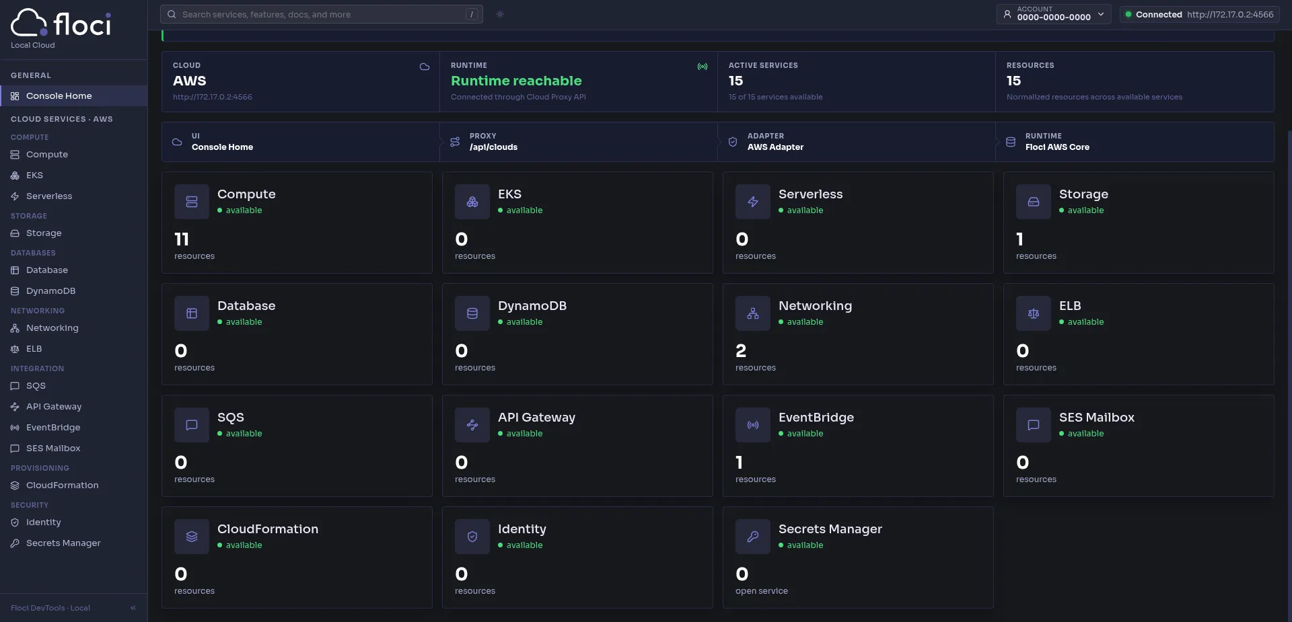Click the Storage card drive icon
This screenshot has height=622, width=1292.
(1034, 202)
